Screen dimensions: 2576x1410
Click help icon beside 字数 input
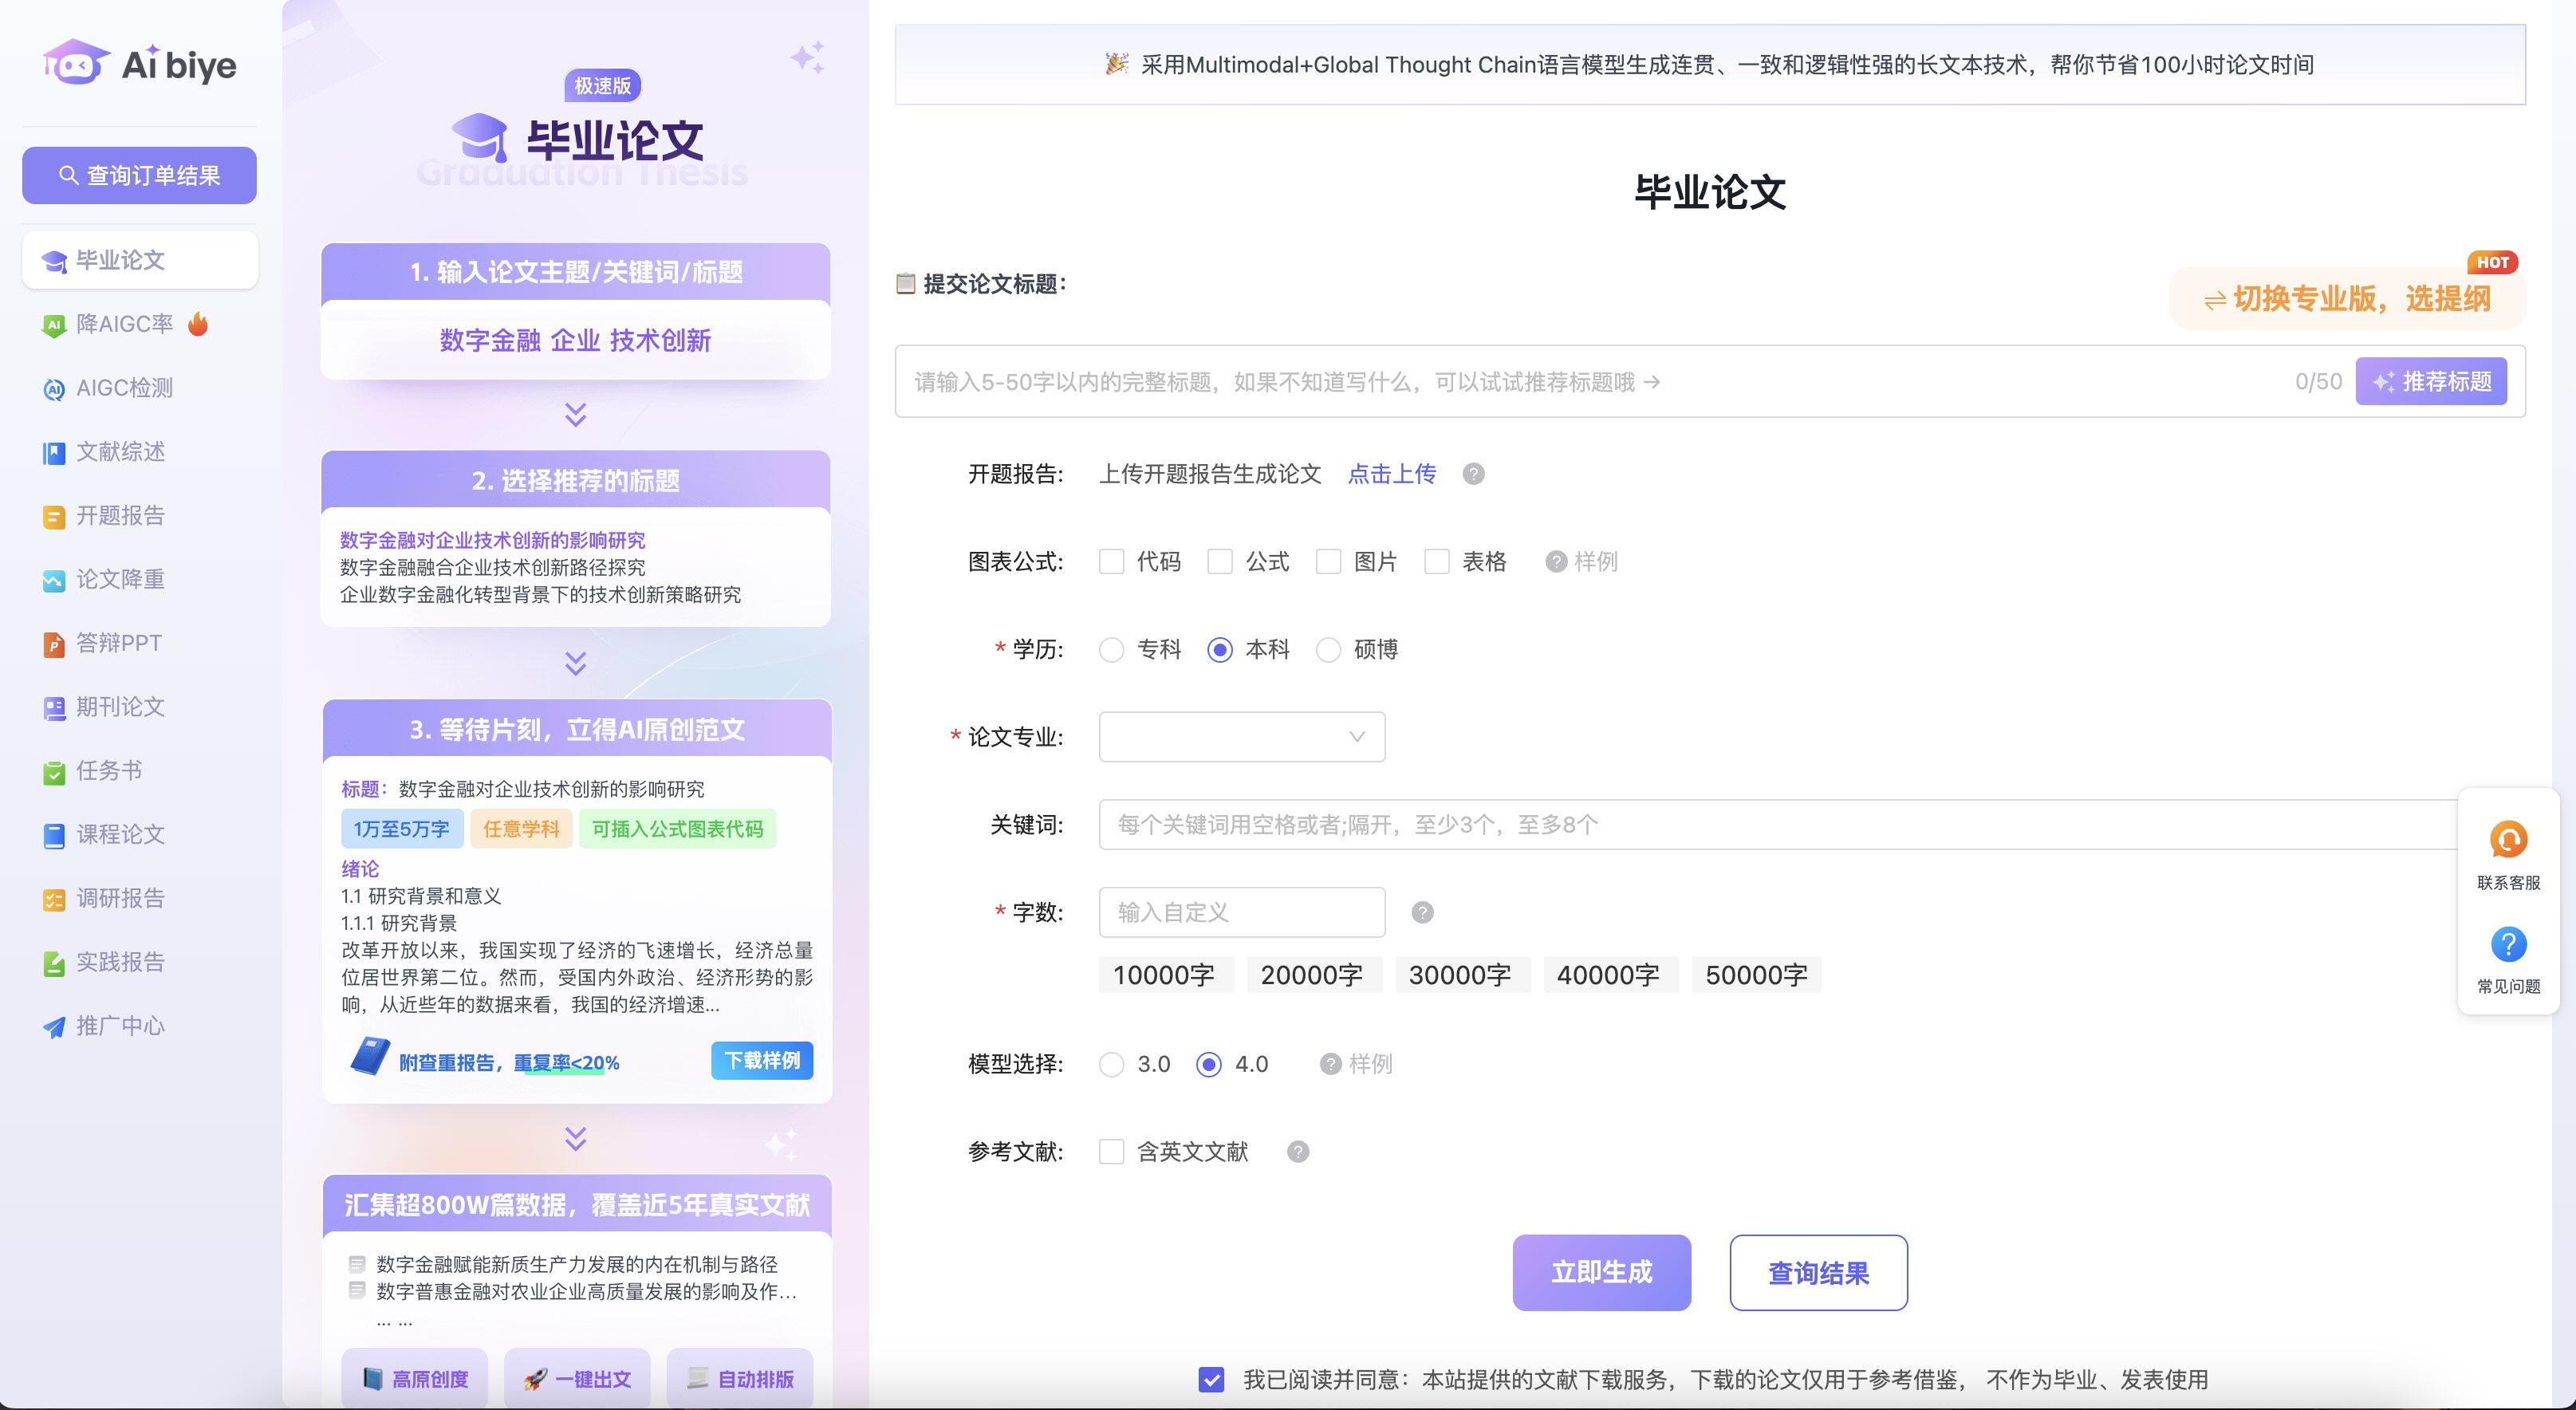[1422, 912]
